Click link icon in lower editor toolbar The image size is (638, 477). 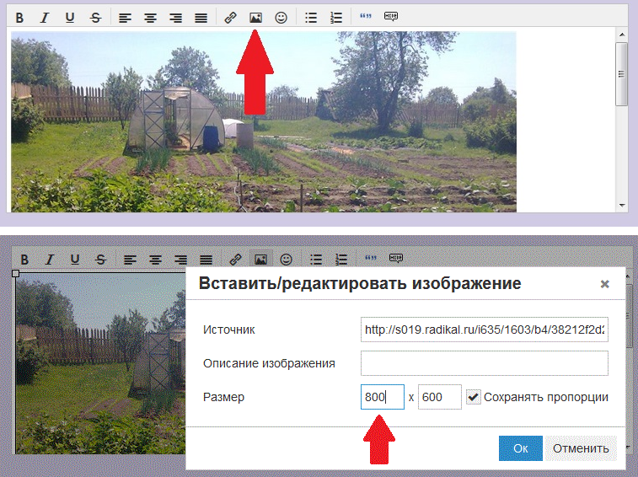click(x=235, y=260)
